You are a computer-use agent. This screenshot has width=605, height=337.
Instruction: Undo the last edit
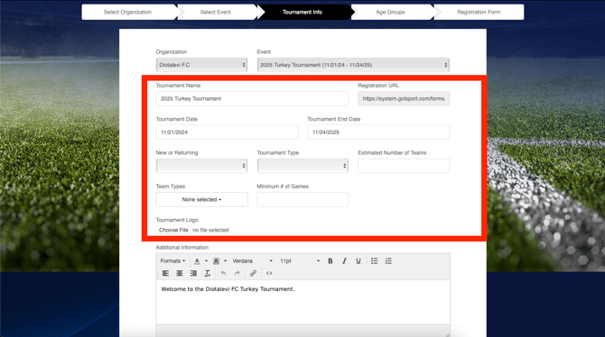pos(223,273)
